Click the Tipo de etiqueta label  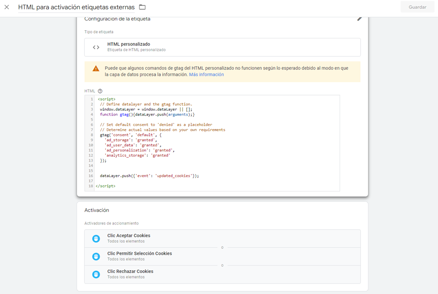[x=99, y=32]
